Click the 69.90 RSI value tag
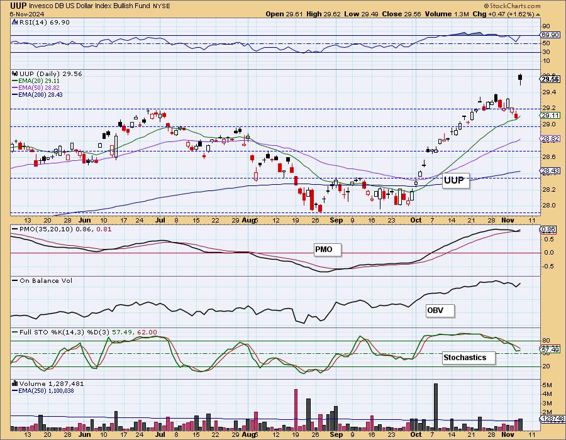This screenshot has height=440, width=566. pos(550,35)
